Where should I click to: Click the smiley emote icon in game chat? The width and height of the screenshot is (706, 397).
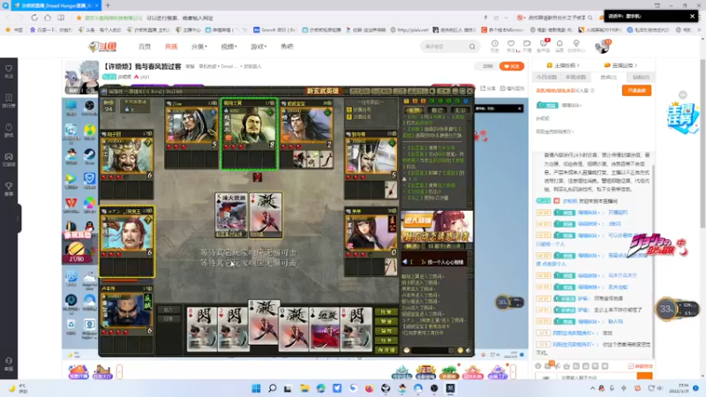407,350
